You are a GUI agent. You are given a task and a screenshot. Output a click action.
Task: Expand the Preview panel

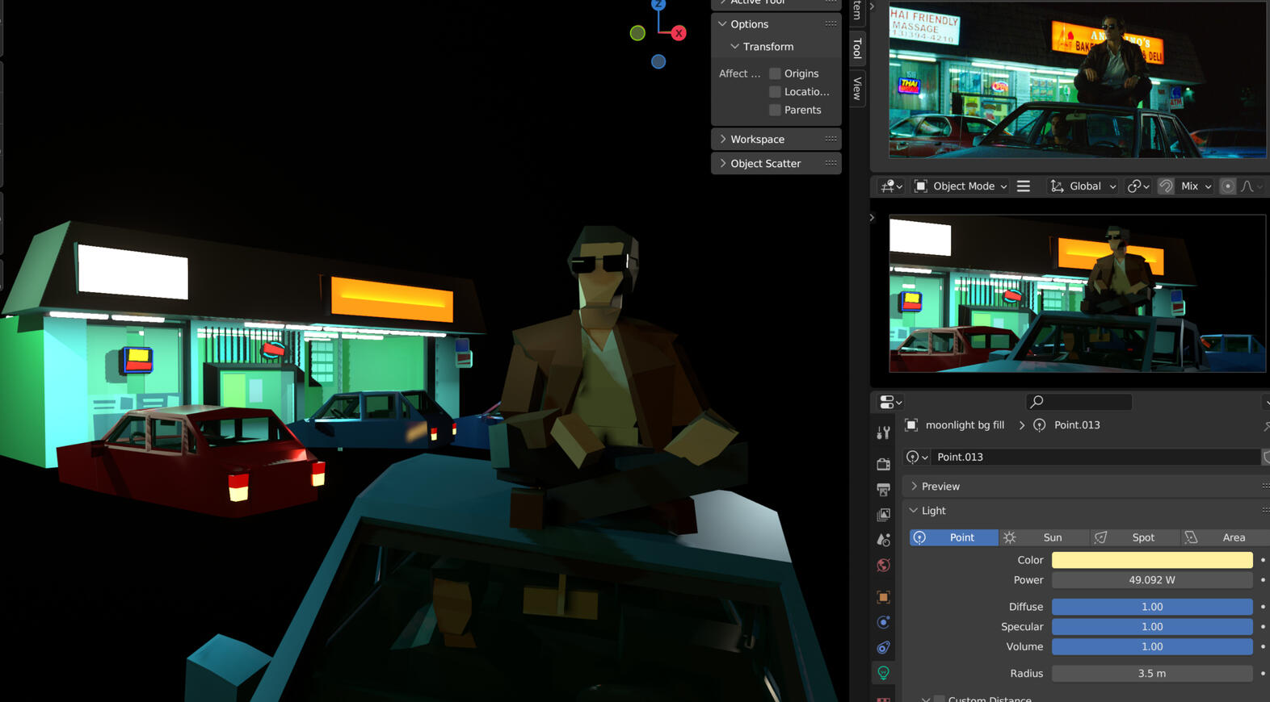pos(940,487)
